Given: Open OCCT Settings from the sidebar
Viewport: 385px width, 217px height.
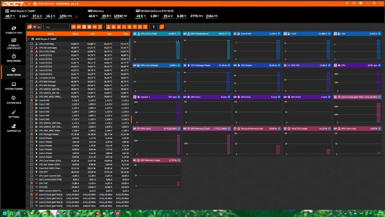Looking at the screenshot, I should tap(14, 114).
